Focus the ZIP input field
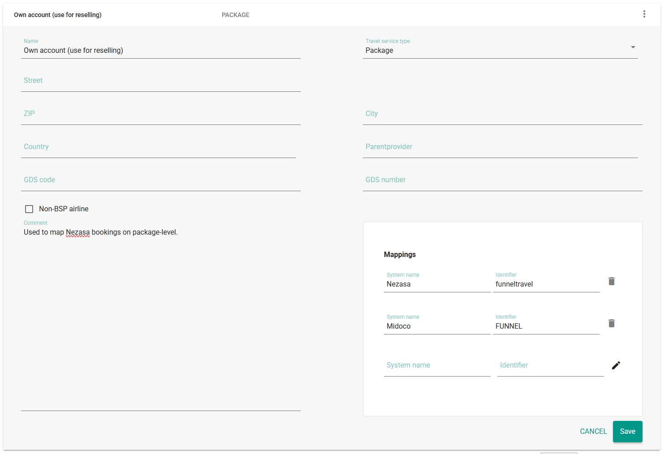Screen dimensions: 664x454 (161, 114)
